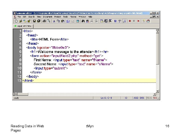Click the Close document folder icon
The width and height of the screenshot is (180, 135).
pyautogui.click(x=29, y=21)
